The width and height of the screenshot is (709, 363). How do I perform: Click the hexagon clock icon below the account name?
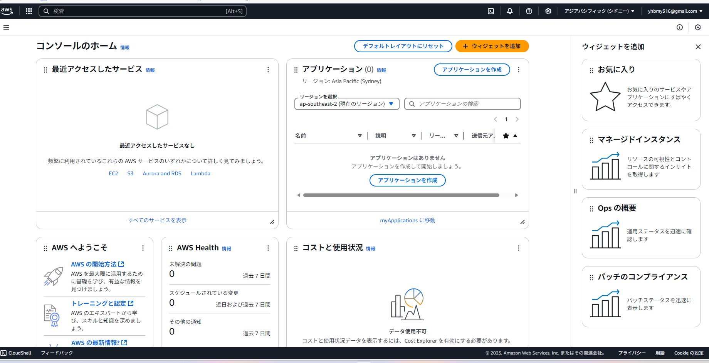tap(698, 27)
